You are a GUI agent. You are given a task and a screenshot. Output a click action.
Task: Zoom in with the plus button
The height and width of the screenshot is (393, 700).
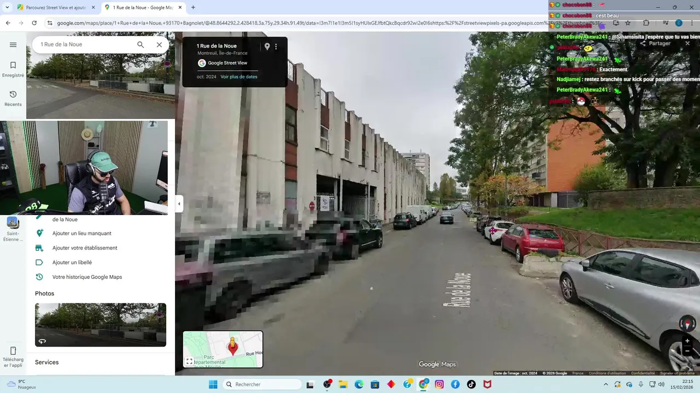(687, 341)
